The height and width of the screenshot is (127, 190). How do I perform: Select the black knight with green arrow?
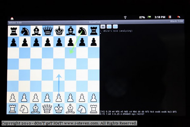tap(82, 31)
